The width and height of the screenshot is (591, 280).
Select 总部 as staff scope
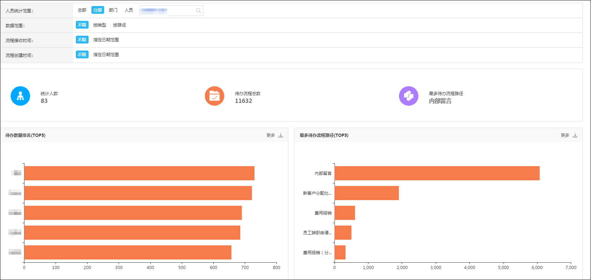coord(82,10)
